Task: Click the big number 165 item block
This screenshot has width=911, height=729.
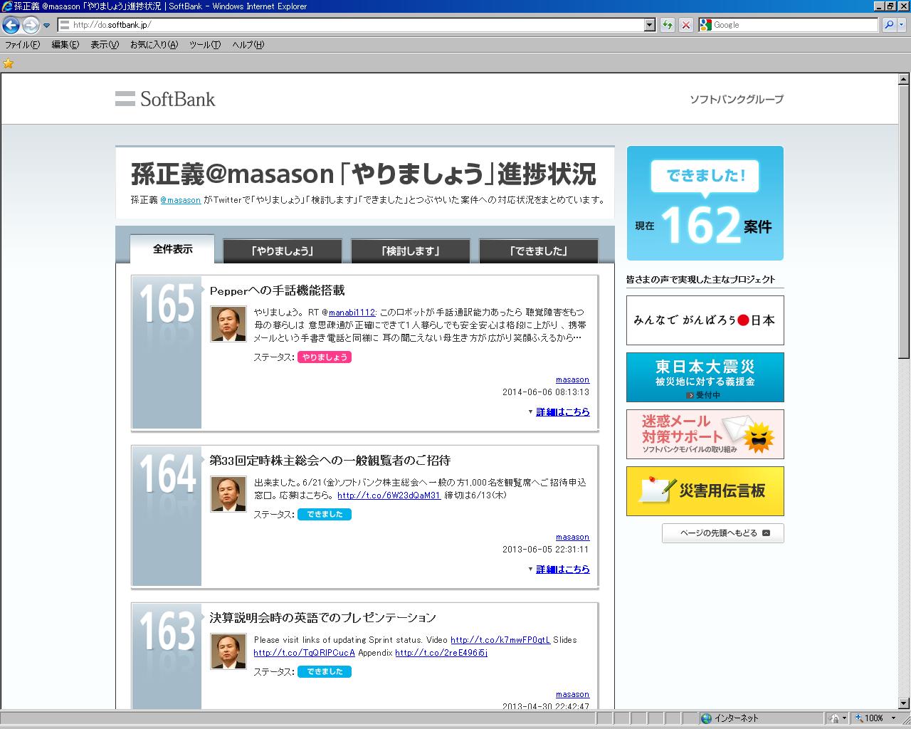Action: [167, 352]
